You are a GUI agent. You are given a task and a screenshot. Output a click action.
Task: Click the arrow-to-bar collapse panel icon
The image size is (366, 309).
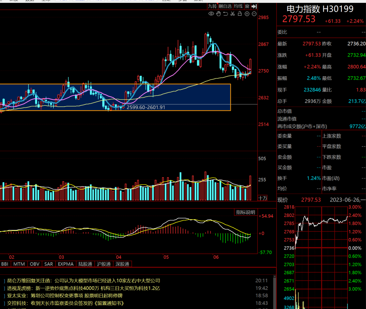(x=254, y=6)
